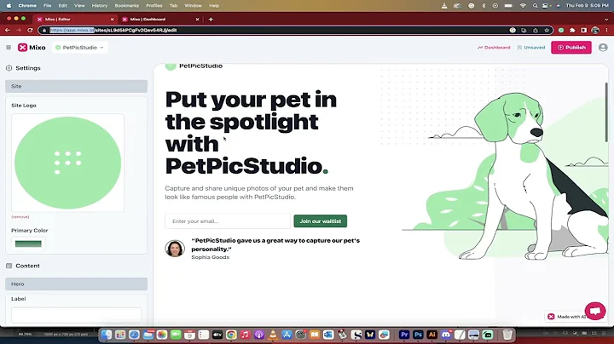The width and height of the screenshot is (614, 344).
Task: Open Chrome extensions puzzle icon
Action: (572, 30)
